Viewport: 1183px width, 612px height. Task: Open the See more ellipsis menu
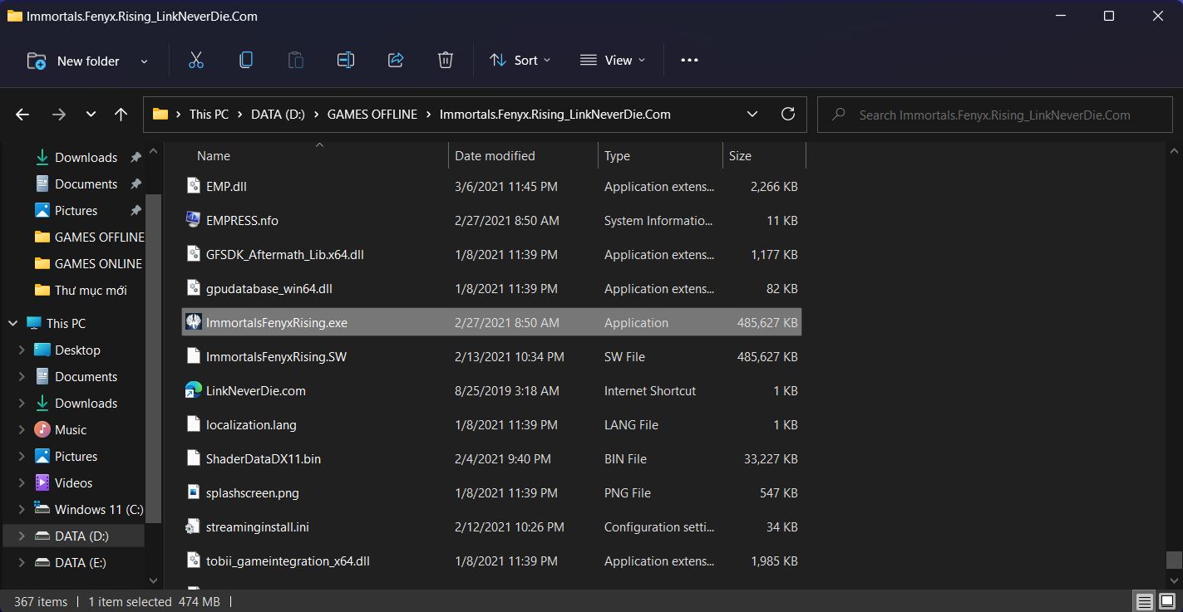pyautogui.click(x=689, y=60)
